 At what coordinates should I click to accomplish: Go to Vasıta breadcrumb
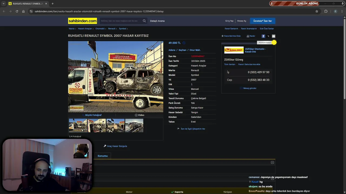[71, 29]
